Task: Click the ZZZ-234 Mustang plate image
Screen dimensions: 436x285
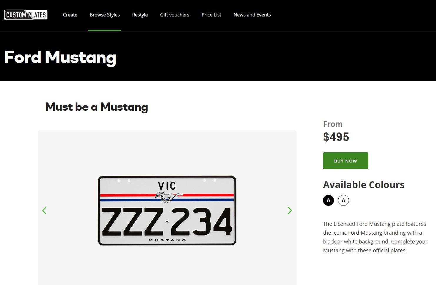Action: (x=167, y=211)
